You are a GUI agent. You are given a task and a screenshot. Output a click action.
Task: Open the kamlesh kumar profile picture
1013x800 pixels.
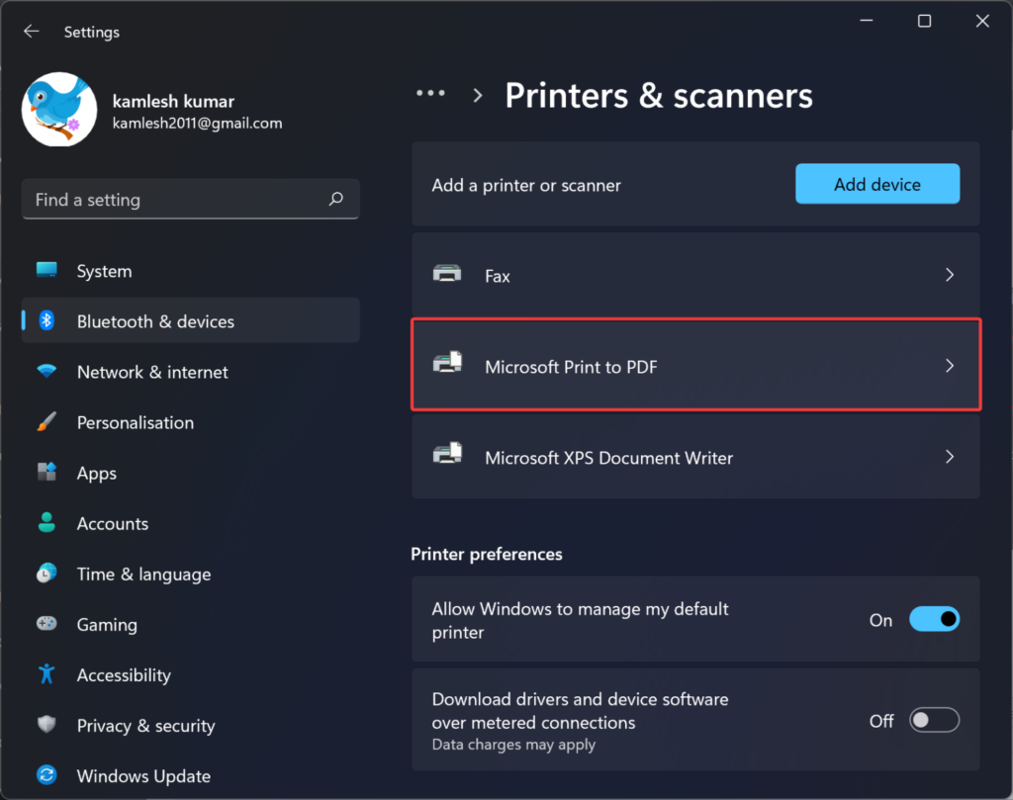pos(59,109)
